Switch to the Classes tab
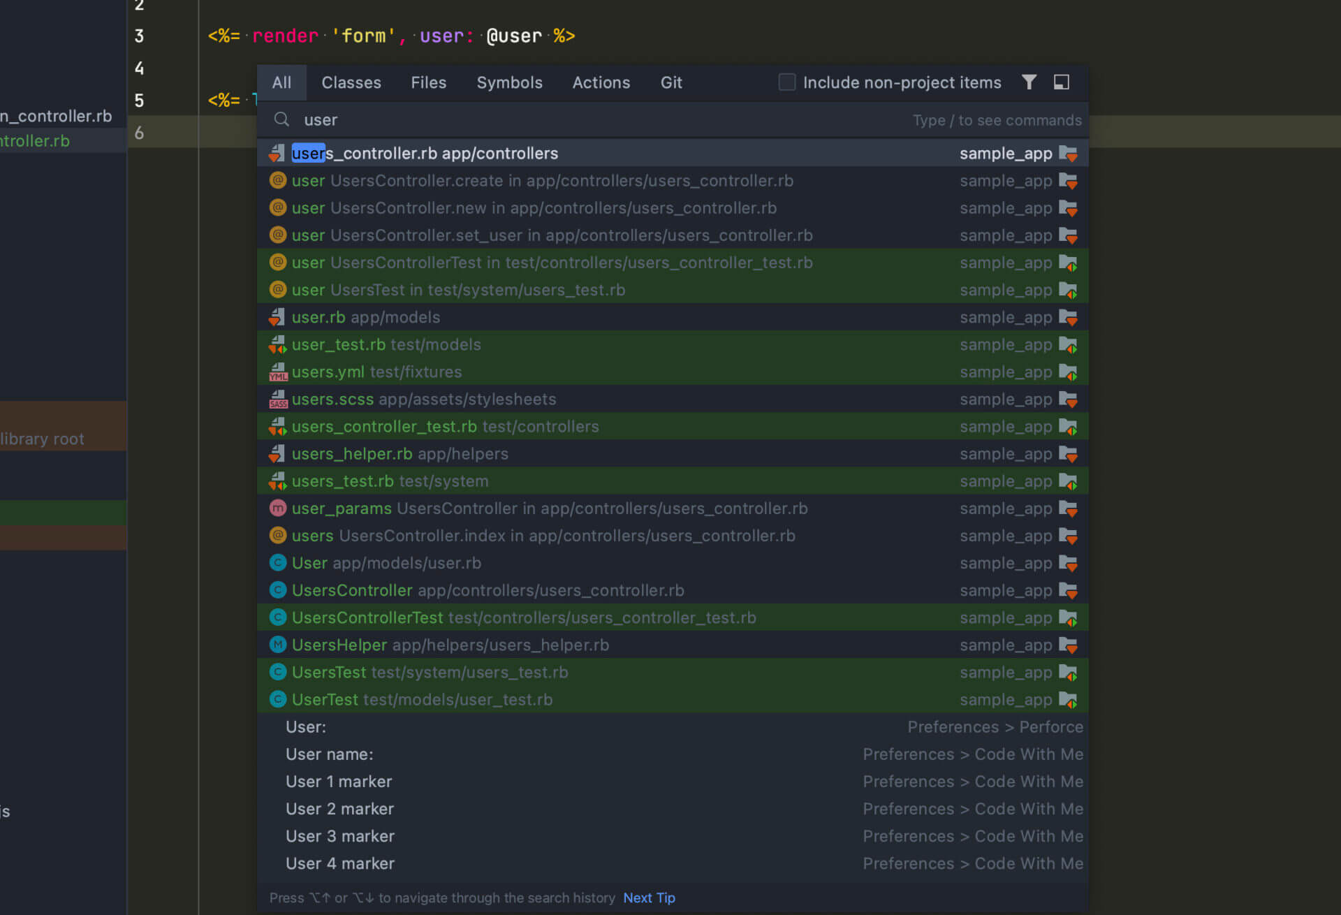Image resolution: width=1341 pixels, height=915 pixels. (x=351, y=82)
